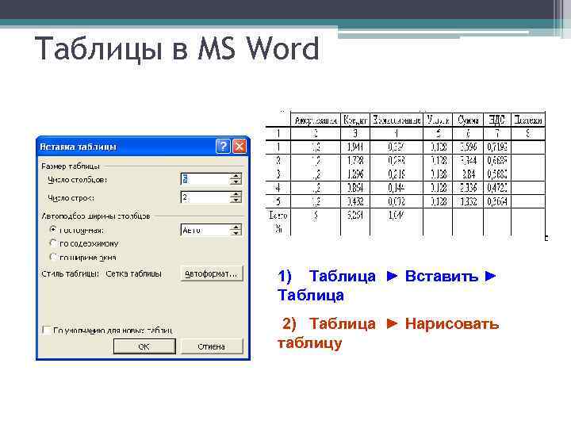Viewport: 571px width, 428px height.
Task: Increase the Авто column width value
Action: (x=236, y=227)
